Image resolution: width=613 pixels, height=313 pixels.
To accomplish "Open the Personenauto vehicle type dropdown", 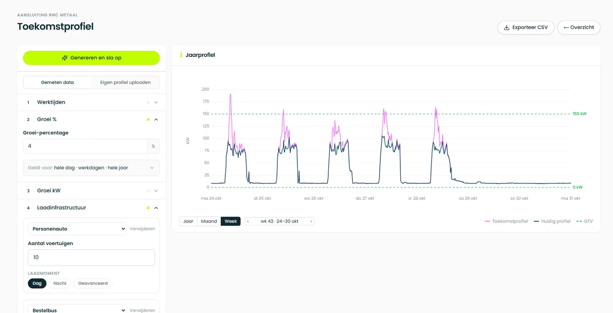I will [x=77, y=229].
